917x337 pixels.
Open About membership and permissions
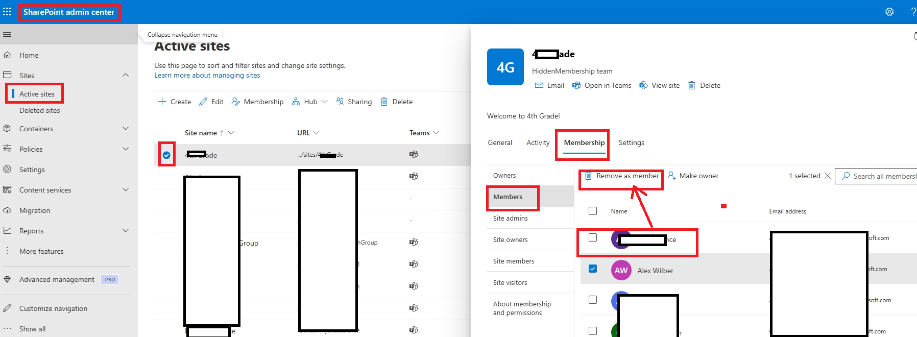522,308
